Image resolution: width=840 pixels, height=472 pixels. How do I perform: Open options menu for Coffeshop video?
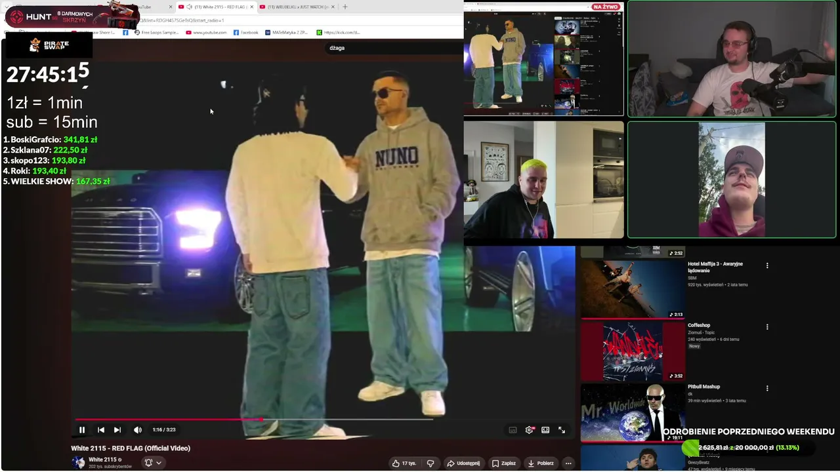tap(767, 326)
